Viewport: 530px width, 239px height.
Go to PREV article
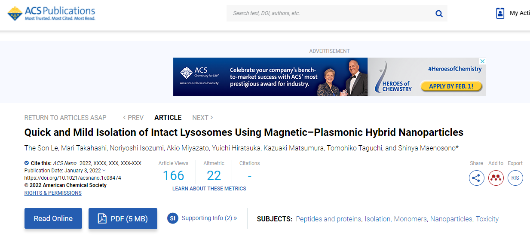click(133, 118)
